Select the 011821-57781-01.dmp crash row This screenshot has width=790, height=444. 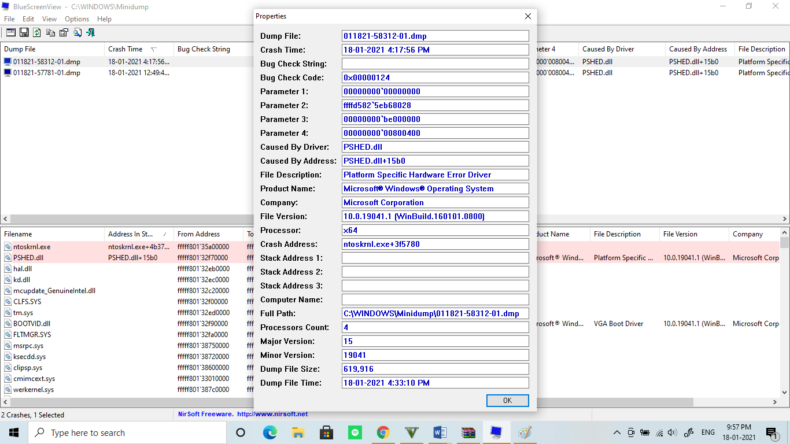point(47,73)
